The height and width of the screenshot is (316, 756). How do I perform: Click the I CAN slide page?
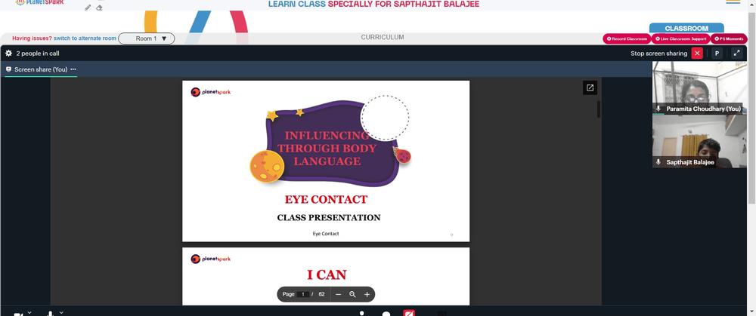tap(326, 276)
